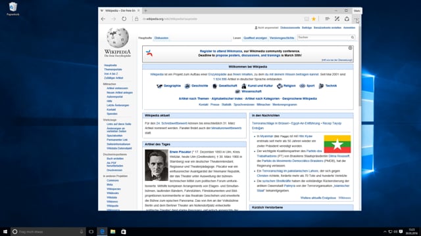
Task: Go back with the browser back arrow
Action: 103,19
